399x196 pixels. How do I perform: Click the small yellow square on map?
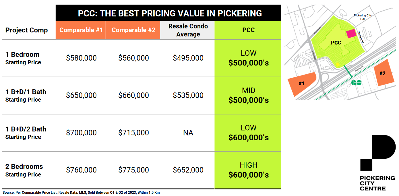(x=338, y=64)
